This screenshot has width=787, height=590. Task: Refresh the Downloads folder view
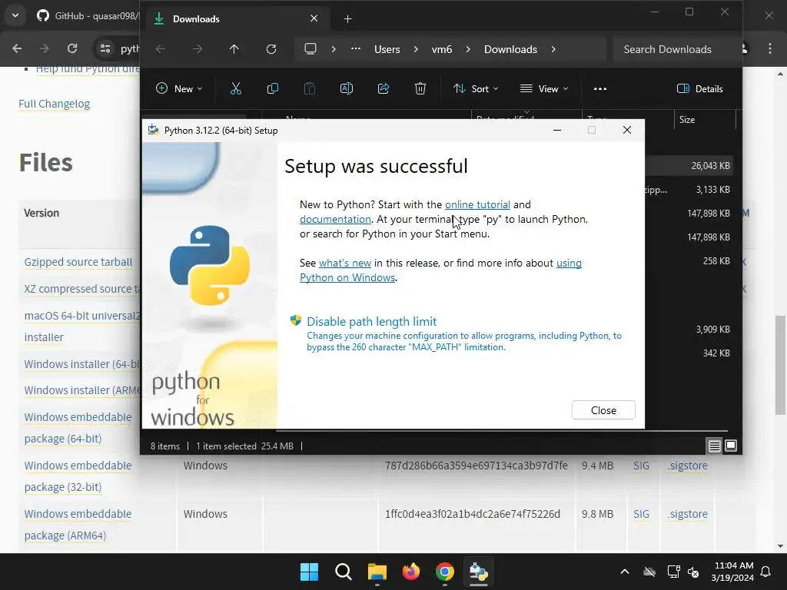click(x=271, y=49)
